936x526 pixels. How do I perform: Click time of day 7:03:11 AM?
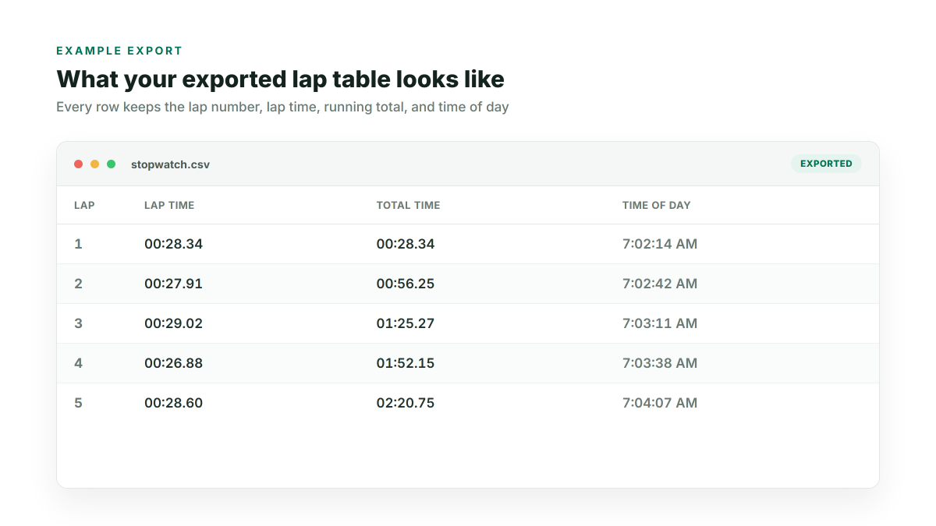pos(660,323)
